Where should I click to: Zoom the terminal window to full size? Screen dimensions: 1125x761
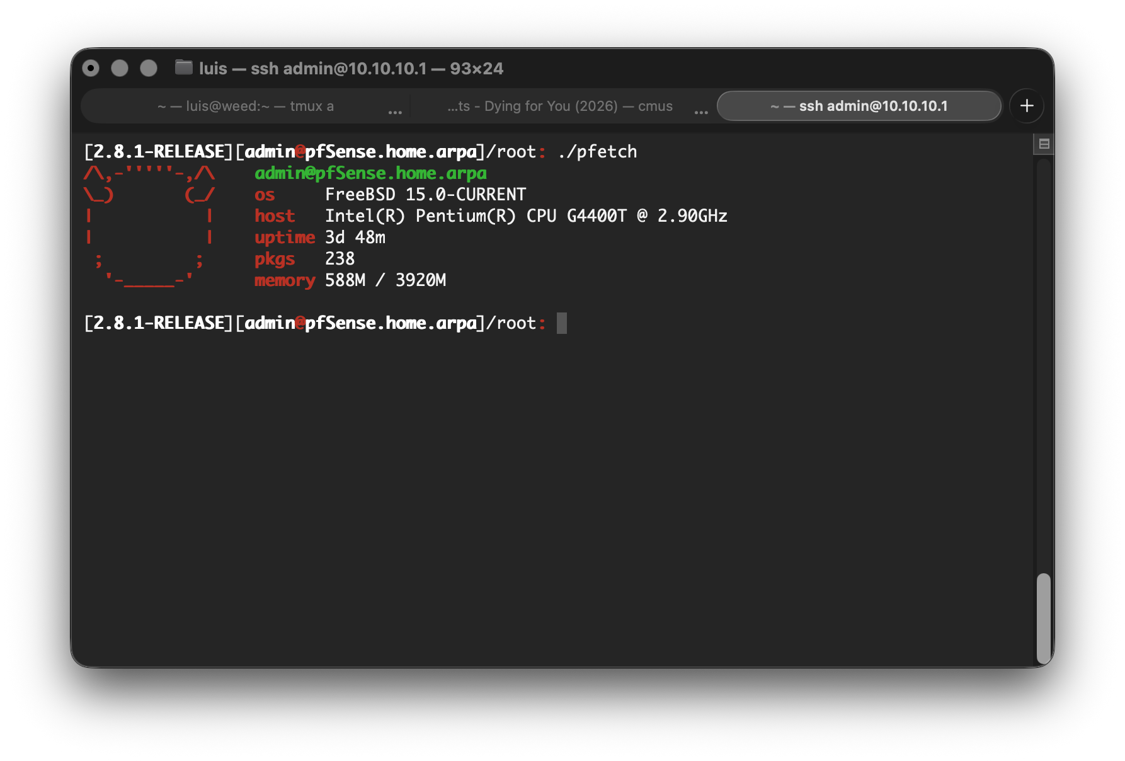click(x=149, y=68)
